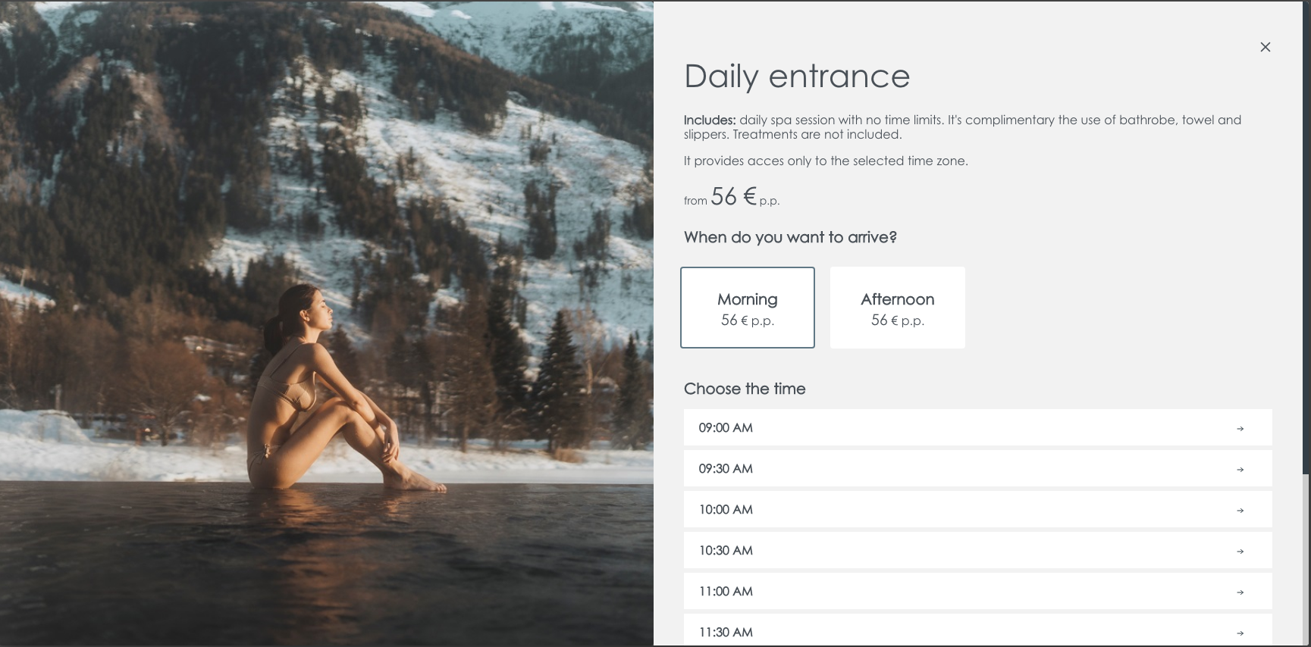Screen dimensions: 1311x647
Task: Select the Afternoon arrival option
Action: [x=898, y=308]
